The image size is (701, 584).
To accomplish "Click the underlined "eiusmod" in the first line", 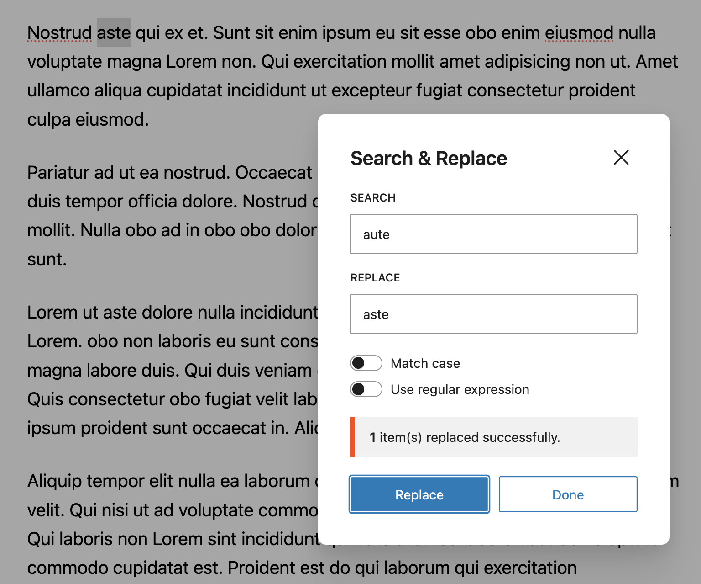I will click(x=579, y=33).
